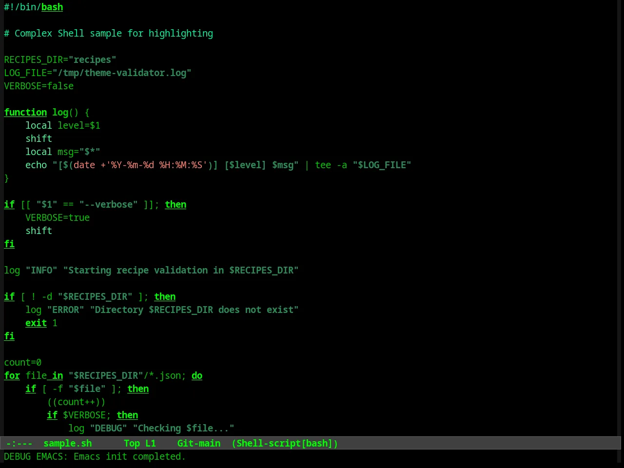Click the LOG_FILE="/tmp/theme-validator.log" line
Image resolution: width=624 pixels, height=468 pixels.
(97, 73)
